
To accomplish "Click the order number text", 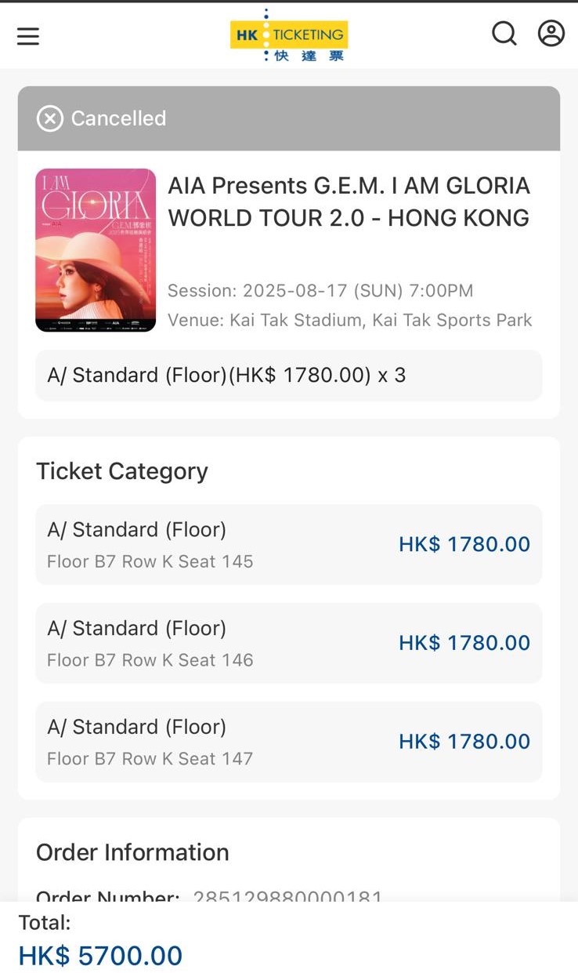I will [x=287, y=895].
